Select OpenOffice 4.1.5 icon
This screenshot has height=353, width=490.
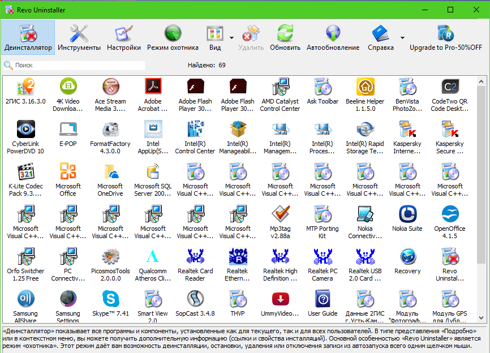[450, 214]
